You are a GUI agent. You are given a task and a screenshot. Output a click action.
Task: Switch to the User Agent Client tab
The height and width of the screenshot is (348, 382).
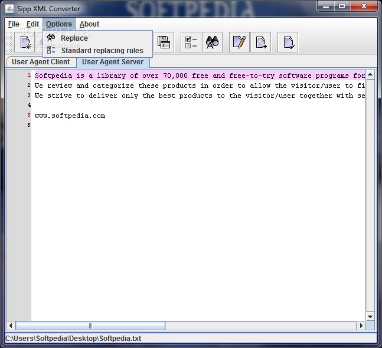click(x=41, y=62)
